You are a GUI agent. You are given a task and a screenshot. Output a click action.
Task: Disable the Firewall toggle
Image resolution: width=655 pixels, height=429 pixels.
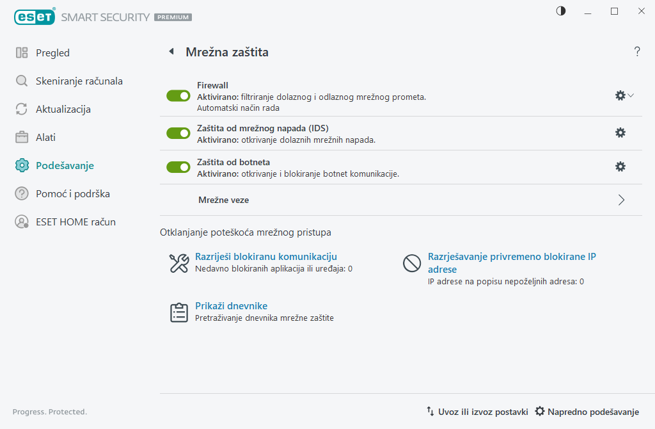click(178, 96)
